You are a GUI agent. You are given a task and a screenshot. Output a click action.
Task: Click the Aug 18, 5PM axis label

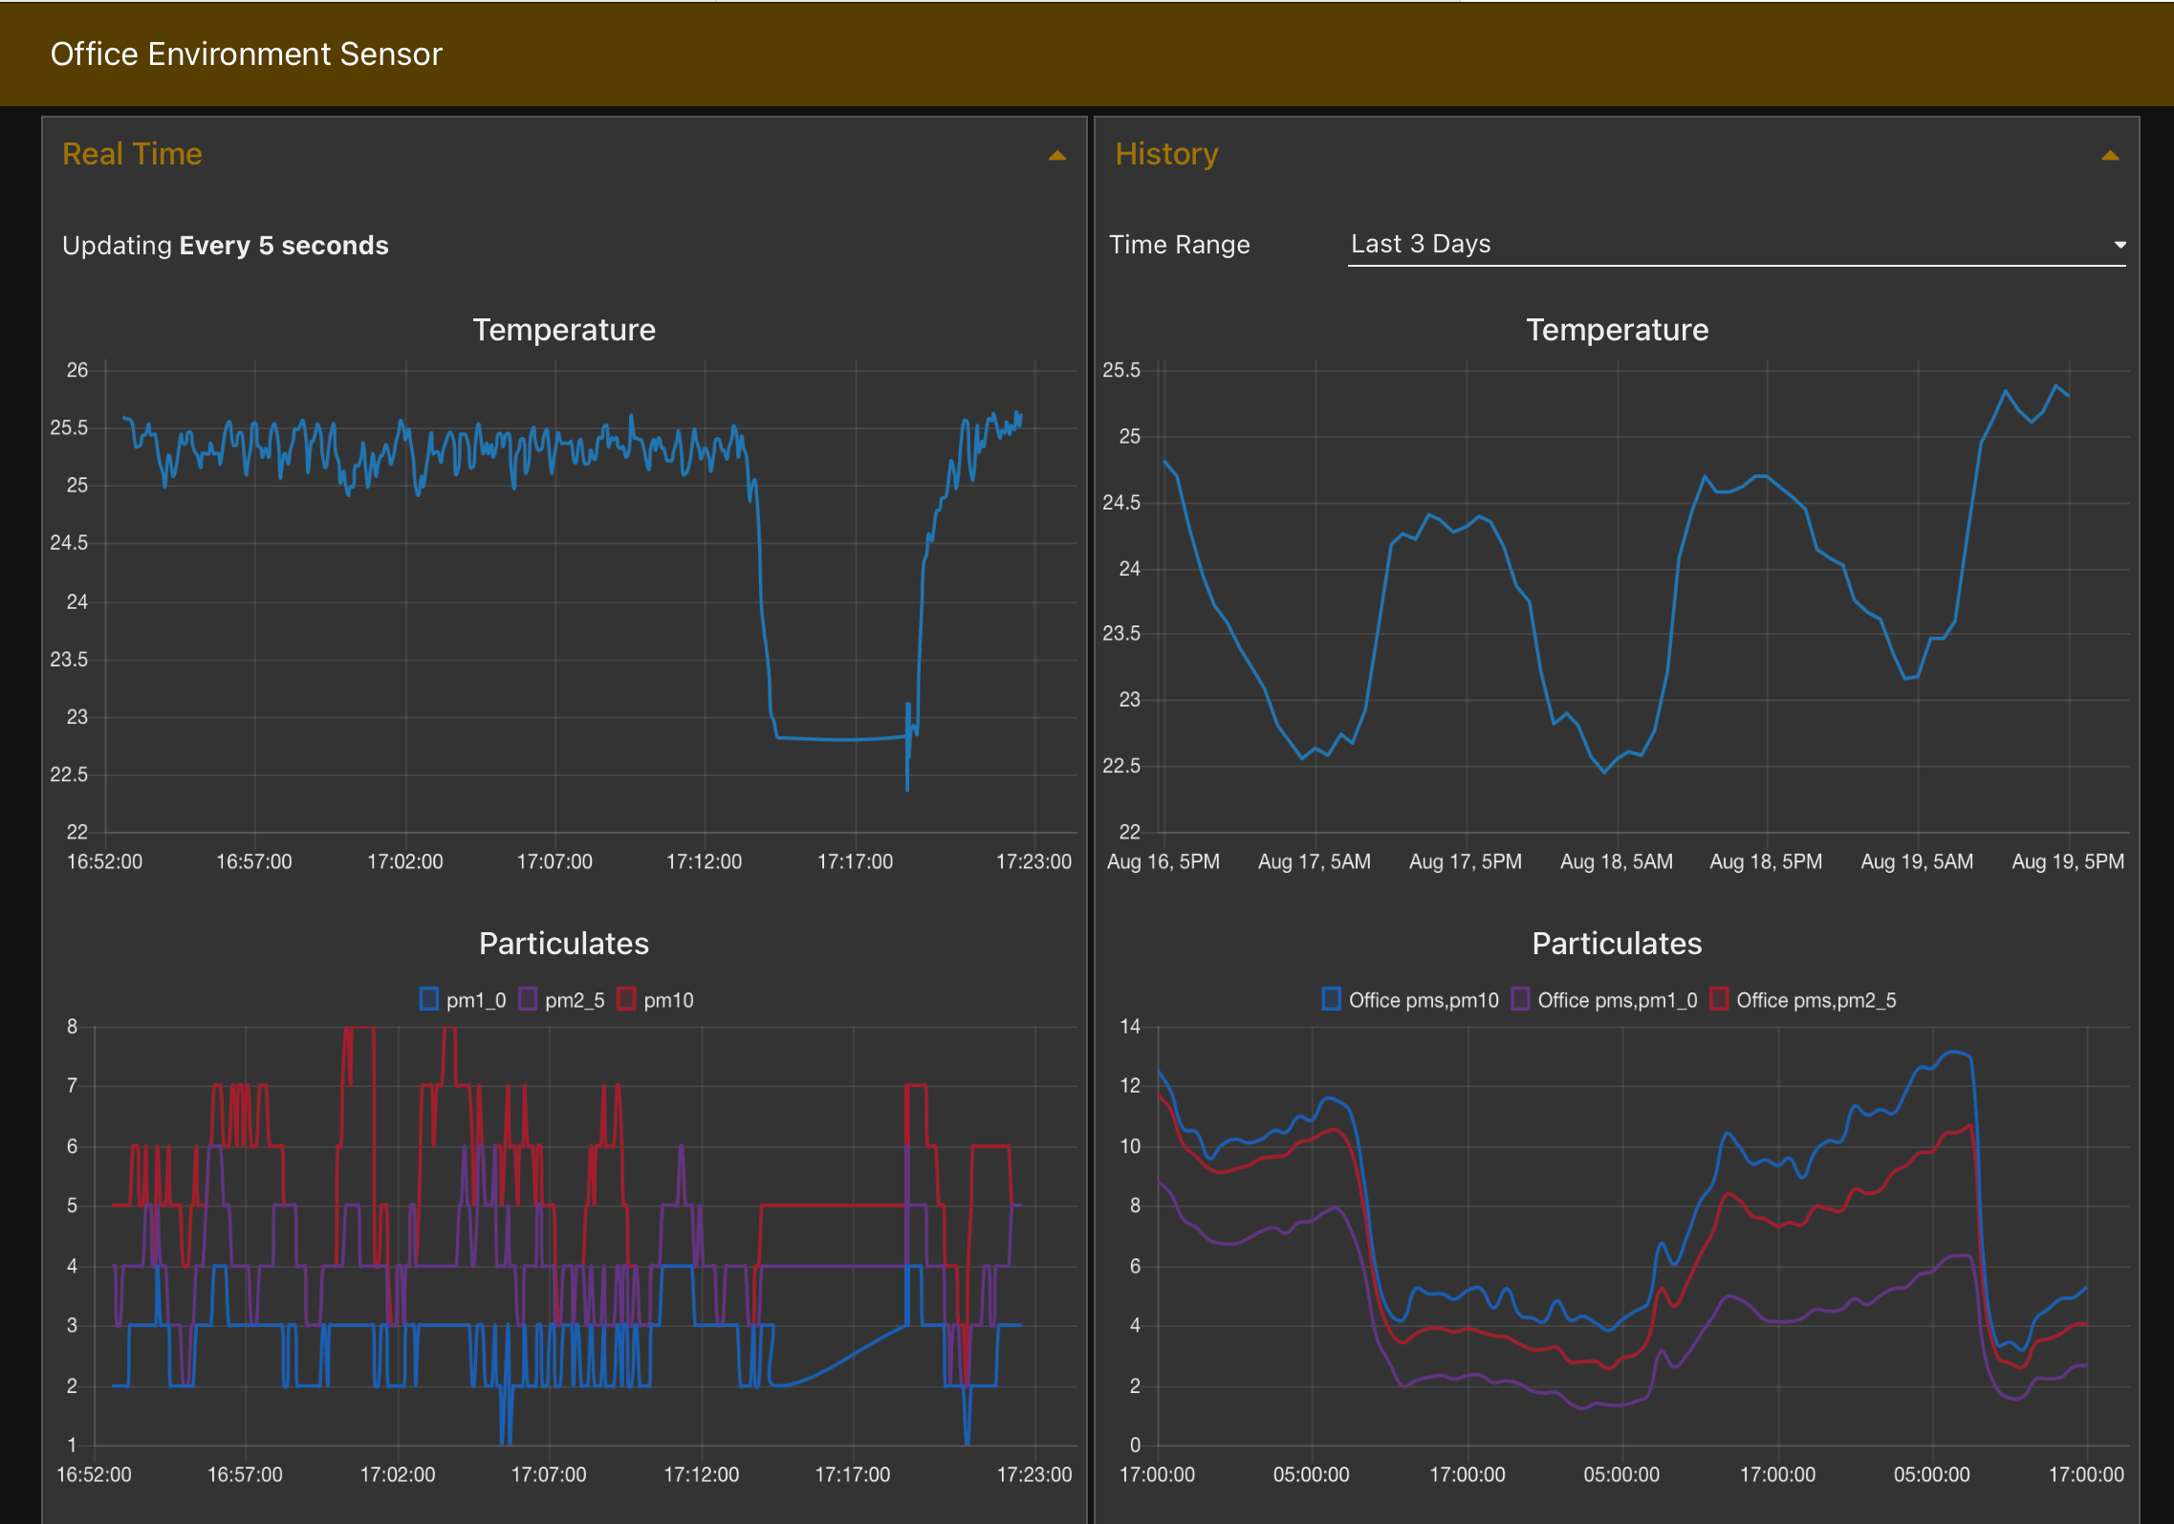tap(1766, 861)
